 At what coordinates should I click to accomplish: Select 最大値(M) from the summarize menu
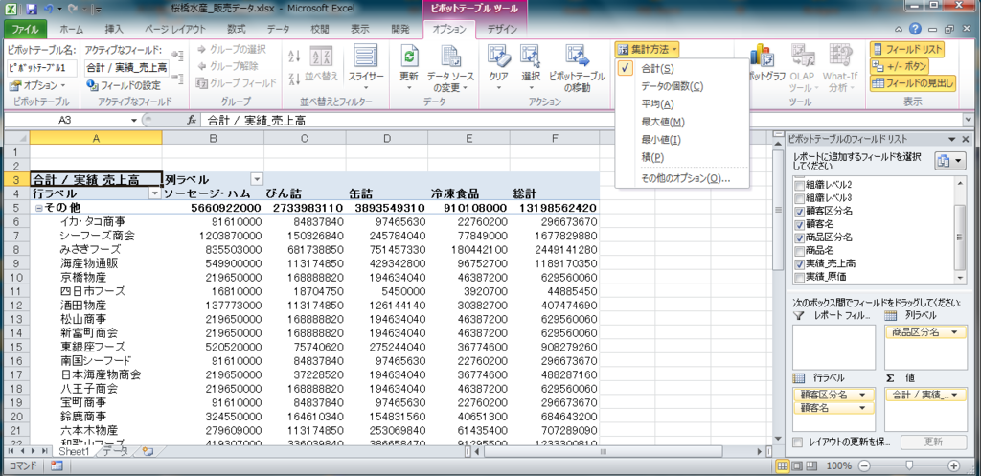click(x=682, y=122)
